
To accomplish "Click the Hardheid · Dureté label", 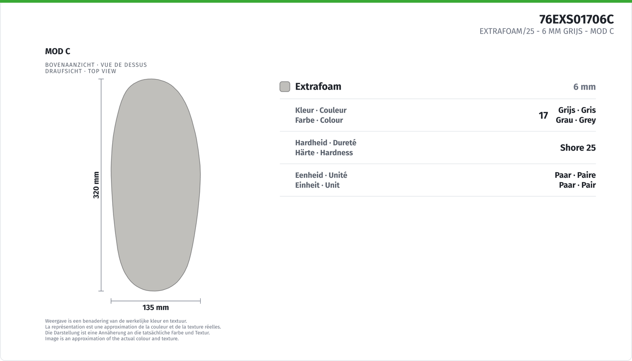I will click(325, 143).
